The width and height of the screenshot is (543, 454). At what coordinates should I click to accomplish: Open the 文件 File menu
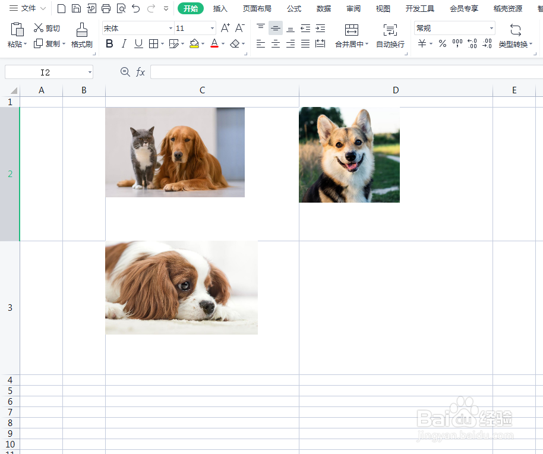28,8
